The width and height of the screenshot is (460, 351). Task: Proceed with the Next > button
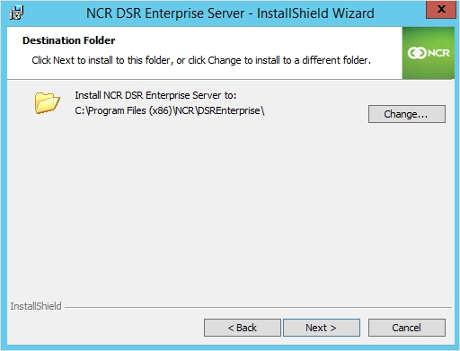pos(322,328)
